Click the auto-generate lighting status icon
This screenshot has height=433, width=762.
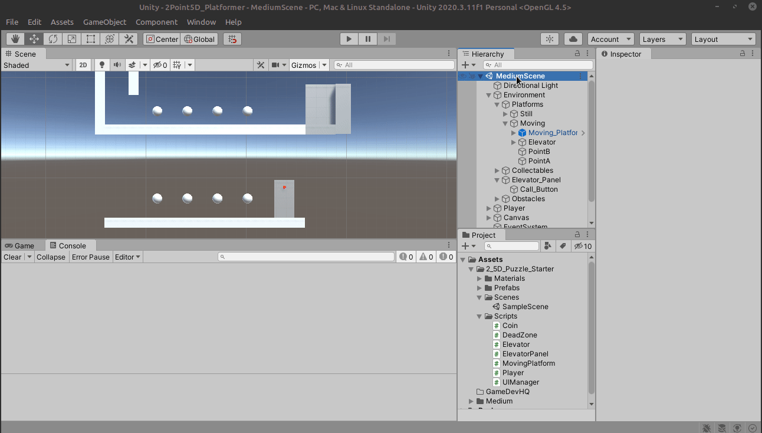737,428
